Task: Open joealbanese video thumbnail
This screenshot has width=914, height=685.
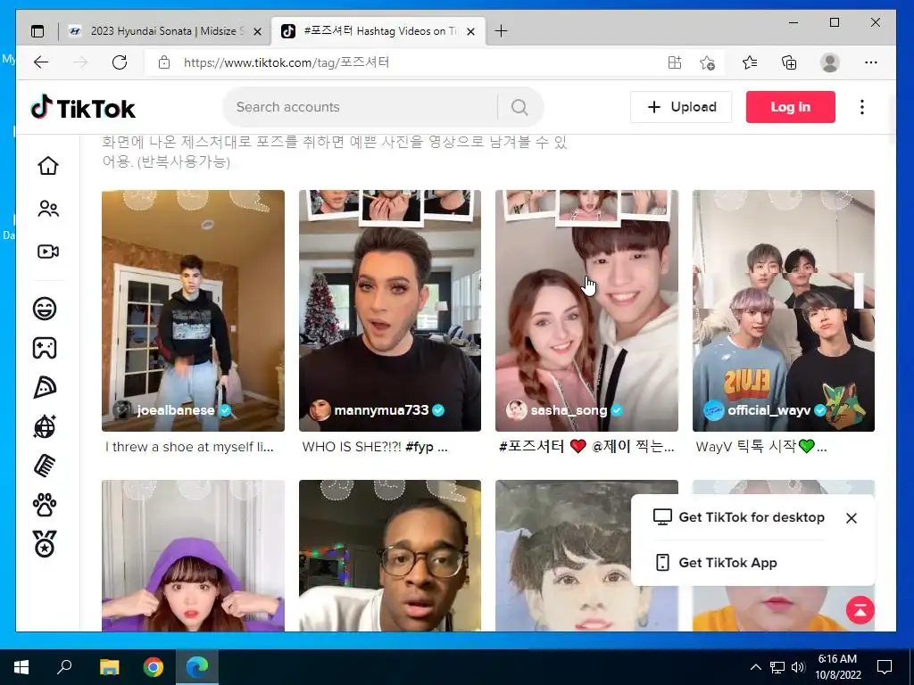Action: 193,310
